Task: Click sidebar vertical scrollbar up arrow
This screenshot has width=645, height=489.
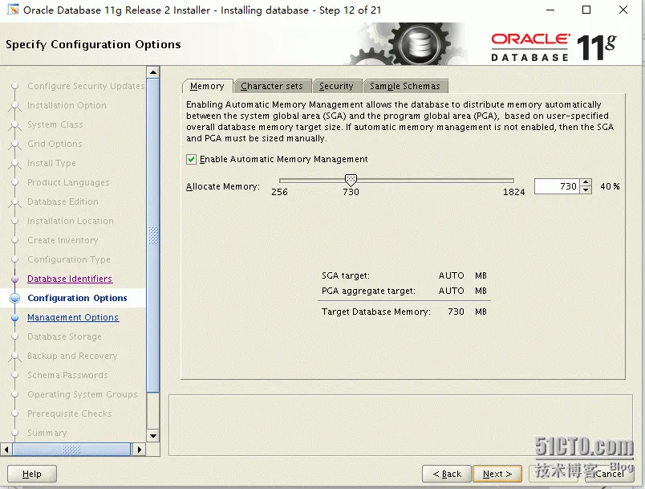Action: 153,72
